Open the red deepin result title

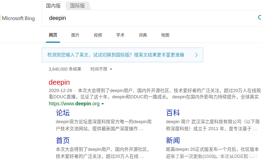[59, 82]
